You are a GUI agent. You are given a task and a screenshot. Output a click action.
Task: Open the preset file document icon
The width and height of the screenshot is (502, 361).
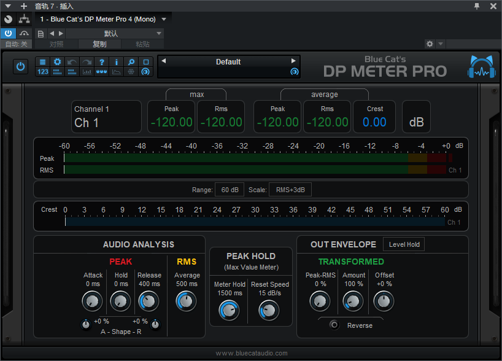pyautogui.click(x=41, y=34)
